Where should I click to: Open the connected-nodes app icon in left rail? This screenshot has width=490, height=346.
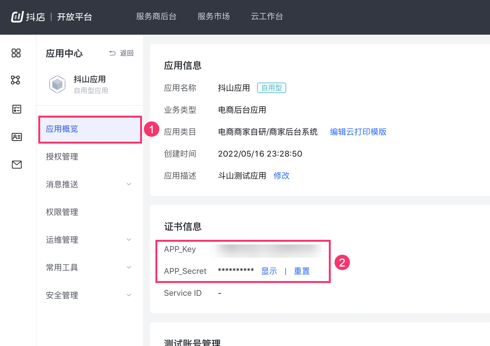[x=15, y=80]
